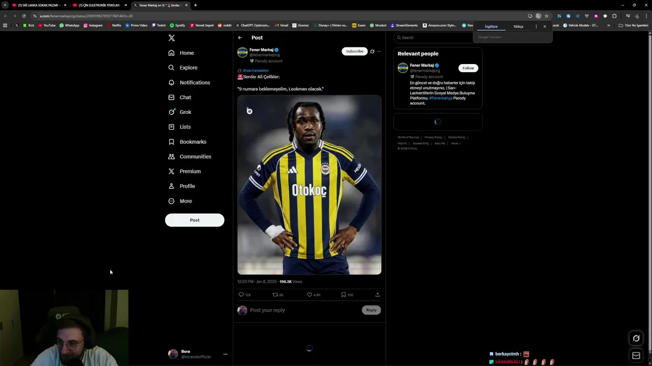Expand the hidden bookmarks chevron
Image resolution: width=652 pixels, height=366 pixels.
(608, 25)
